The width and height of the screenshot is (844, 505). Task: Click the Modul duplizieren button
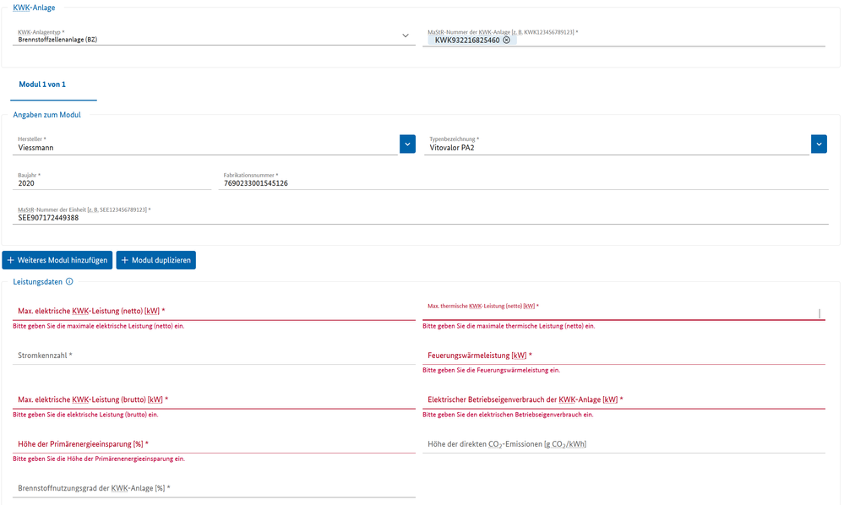(x=155, y=260)
